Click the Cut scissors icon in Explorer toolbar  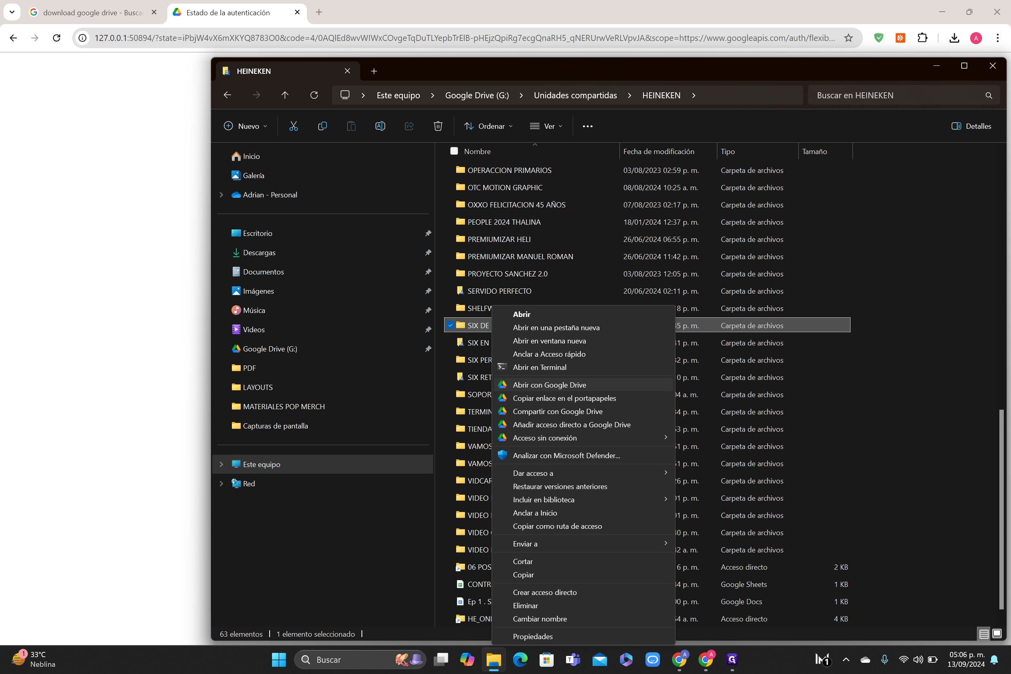tap(293, 126)
